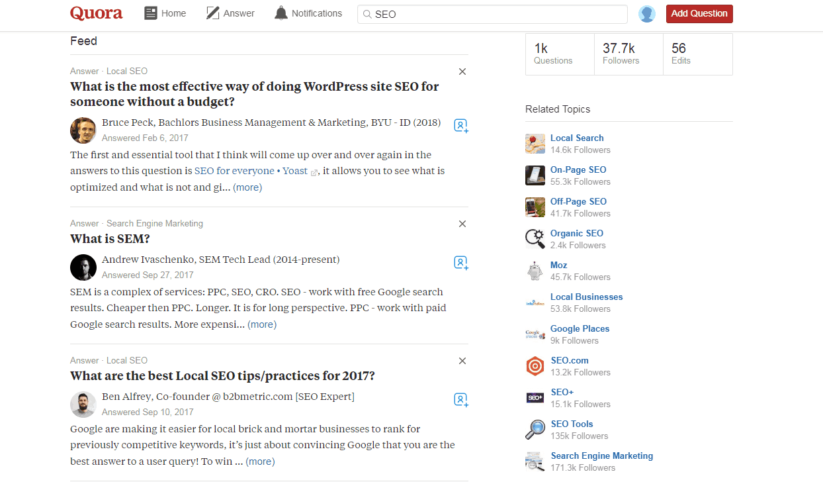Open the Moz topic link

pos(559,265)
